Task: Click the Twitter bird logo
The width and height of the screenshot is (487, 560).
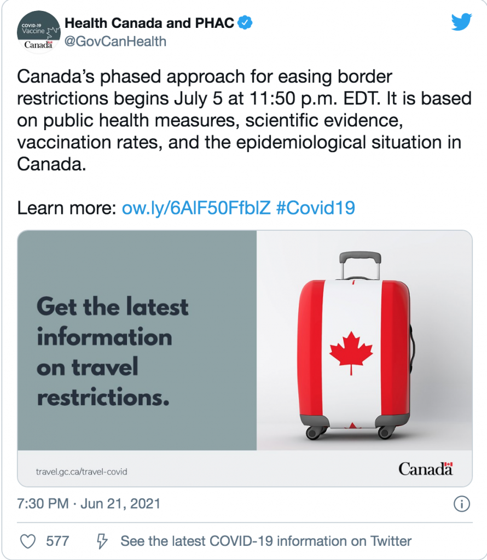Action: 461,22
